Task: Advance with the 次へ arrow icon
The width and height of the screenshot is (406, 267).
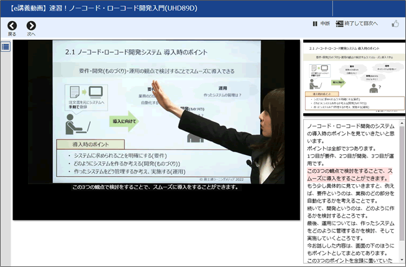Action: [31, 26]
